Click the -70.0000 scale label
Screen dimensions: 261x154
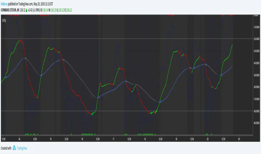pos(256,99)
